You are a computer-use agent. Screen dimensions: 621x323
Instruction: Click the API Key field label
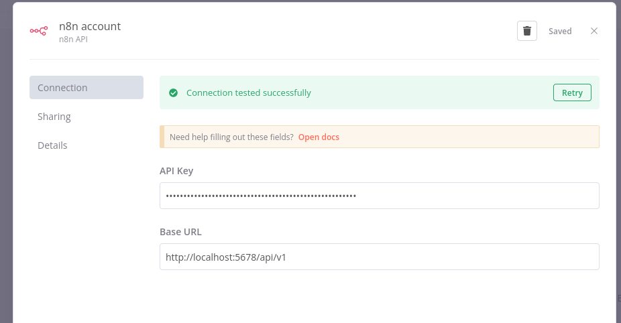point(176,171)
